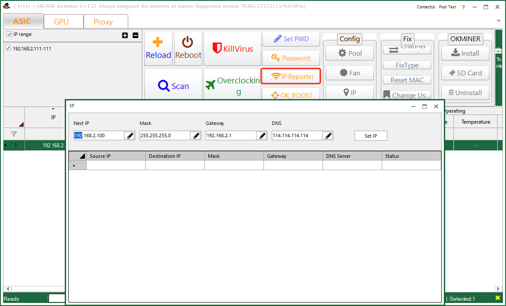The image size is (506, 306).
Task: Click the minus icon in IP range header
Action: coord(135,35)
